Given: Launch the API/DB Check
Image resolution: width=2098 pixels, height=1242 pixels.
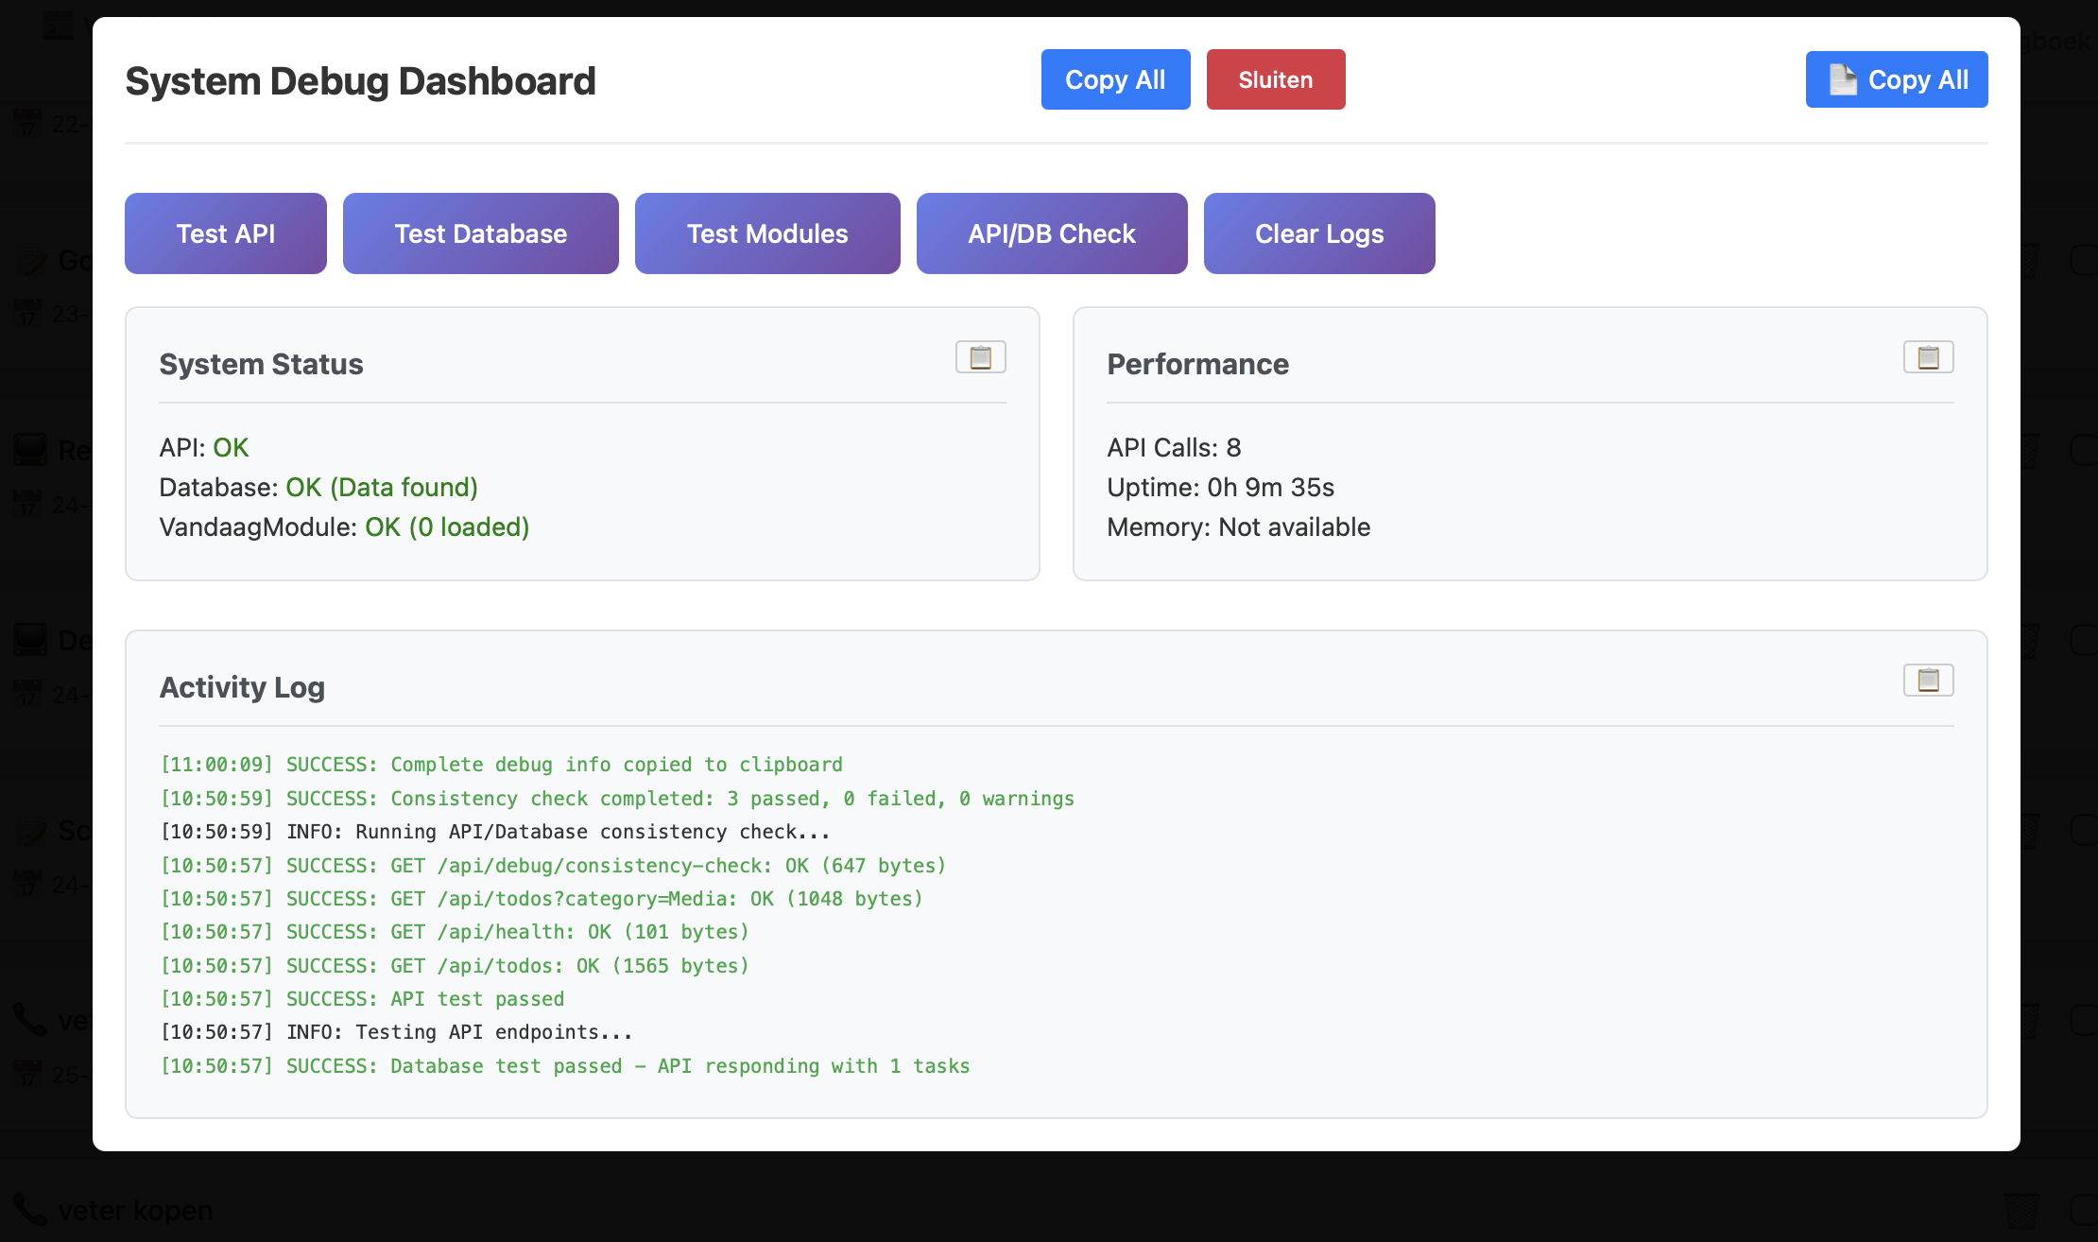Looking at the screenshot, I should (1051, 233).
